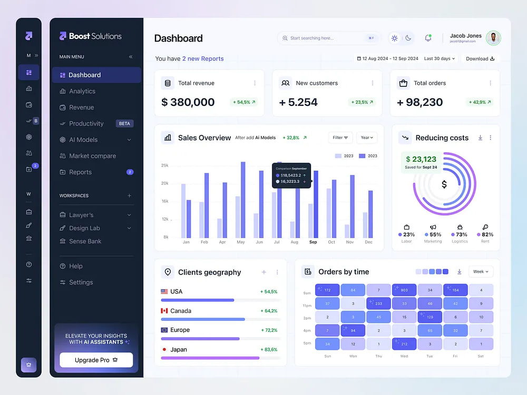Open help question icon in narrow rail

[x=29, y=265]
